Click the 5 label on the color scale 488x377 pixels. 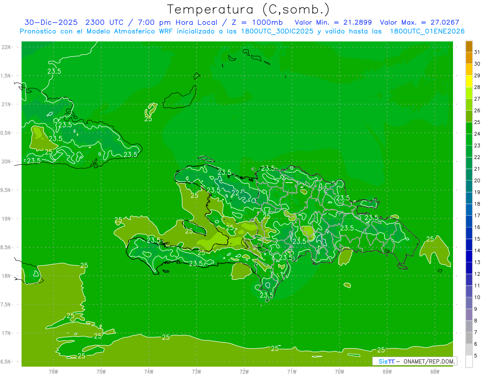click(476, 355)
